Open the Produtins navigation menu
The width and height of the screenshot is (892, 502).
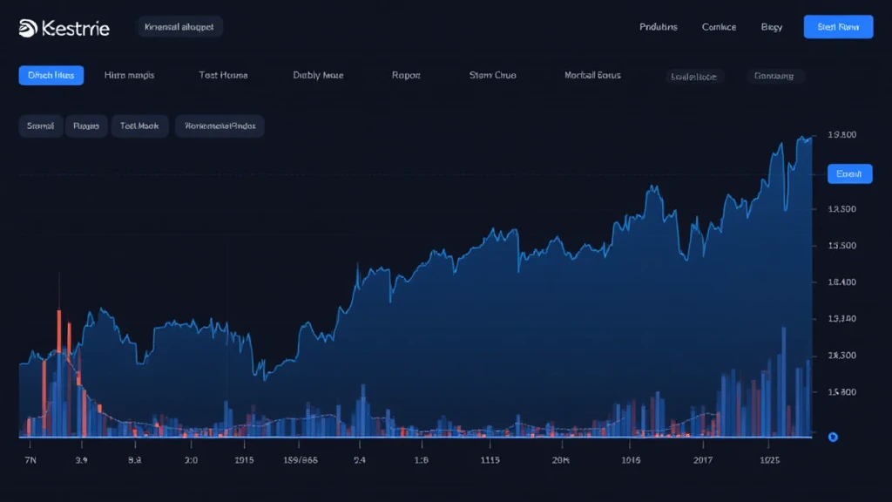coord(658,27)
